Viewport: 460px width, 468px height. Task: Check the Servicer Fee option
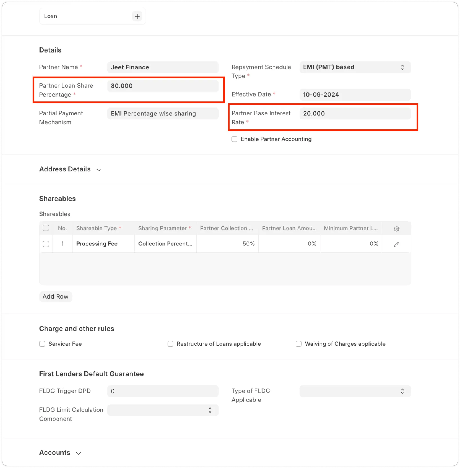(42, 344)
